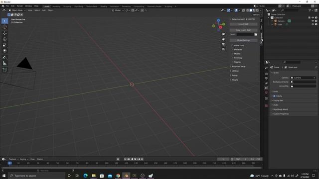Hide the Collection in viewport
The height and width of the screenshot is (179, 319).
pyautogui.click(x=313, y=18)
